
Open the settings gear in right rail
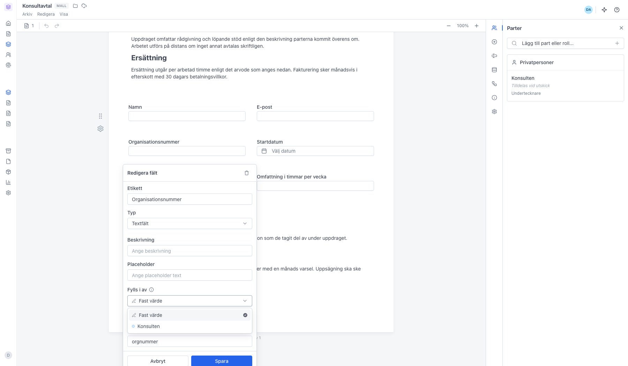(x=494, y=112)
